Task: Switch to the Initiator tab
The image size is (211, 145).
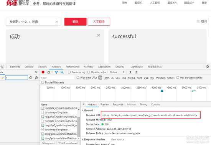Action: click(x=131, y=104)
